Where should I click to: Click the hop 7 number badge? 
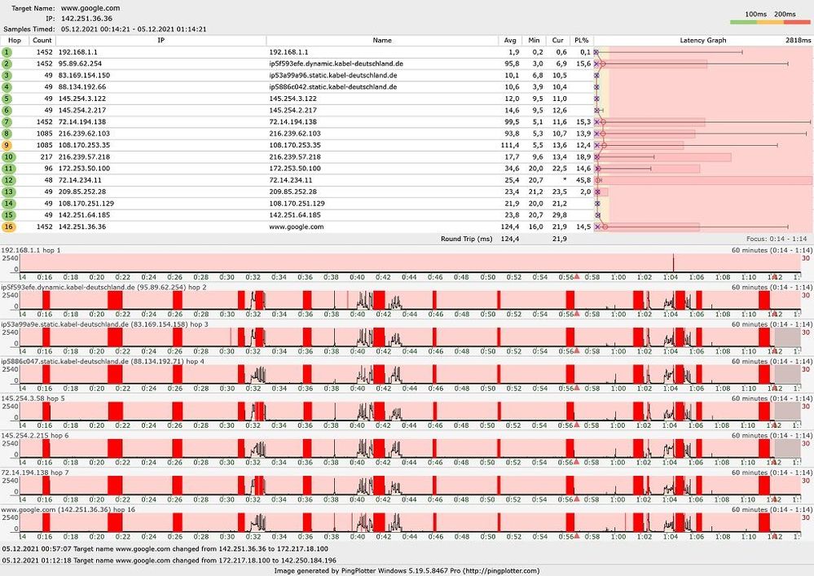click(7, 122)
